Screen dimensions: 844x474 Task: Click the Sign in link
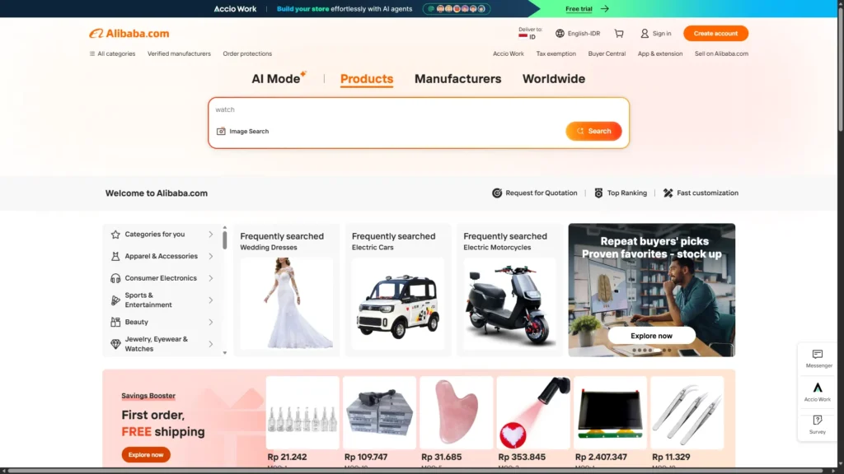(662, 33)
